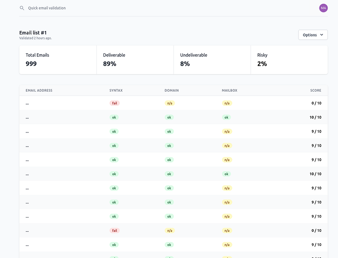
Task: Click the MAILBOX column header
Action: coord(229,90)
